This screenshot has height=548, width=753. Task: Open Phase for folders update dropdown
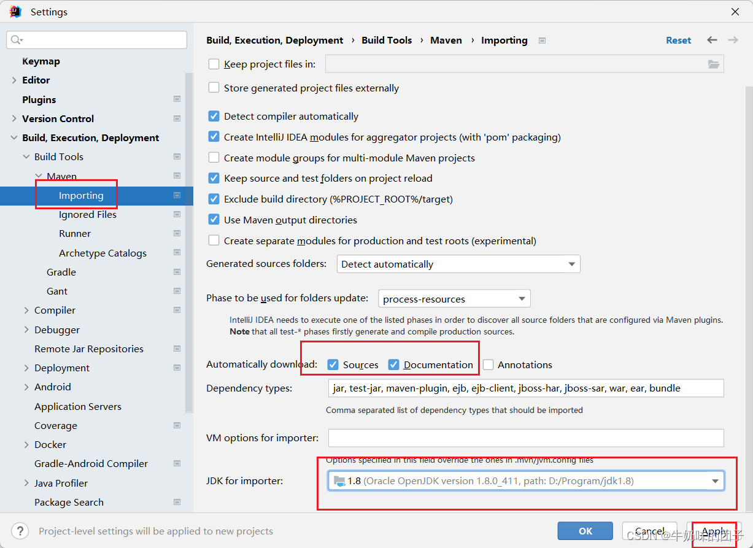tap(454, 299)
